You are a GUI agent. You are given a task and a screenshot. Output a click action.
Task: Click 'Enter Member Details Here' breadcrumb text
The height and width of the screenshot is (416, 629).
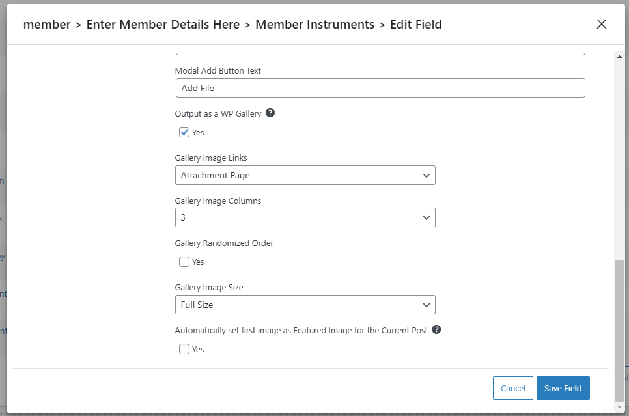(x=163, y=25)
